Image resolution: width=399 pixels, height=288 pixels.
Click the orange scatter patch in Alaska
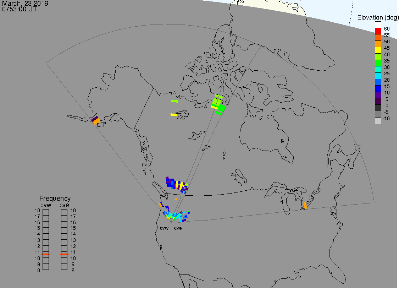[96, 121]
